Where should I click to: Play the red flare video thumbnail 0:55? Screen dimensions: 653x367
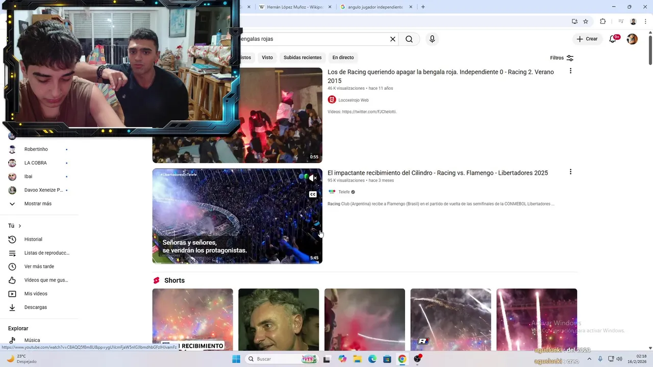281,115
